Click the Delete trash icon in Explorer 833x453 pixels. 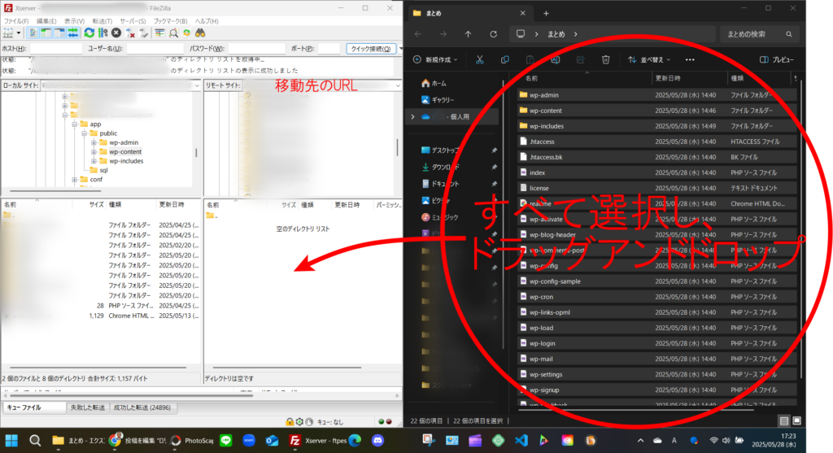tap(605, 59)
